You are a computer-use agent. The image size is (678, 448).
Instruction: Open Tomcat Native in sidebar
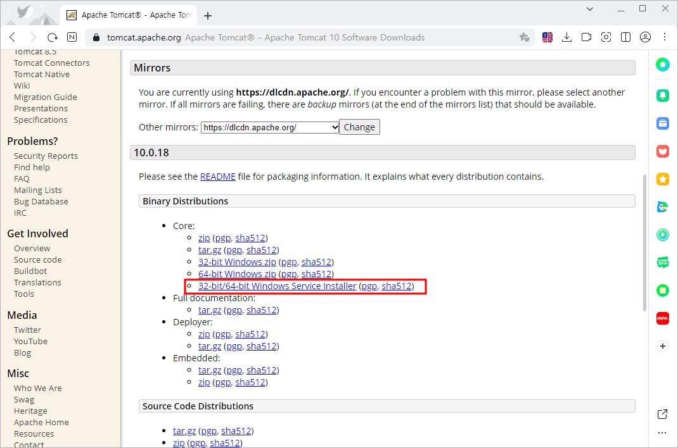point(42,74)
